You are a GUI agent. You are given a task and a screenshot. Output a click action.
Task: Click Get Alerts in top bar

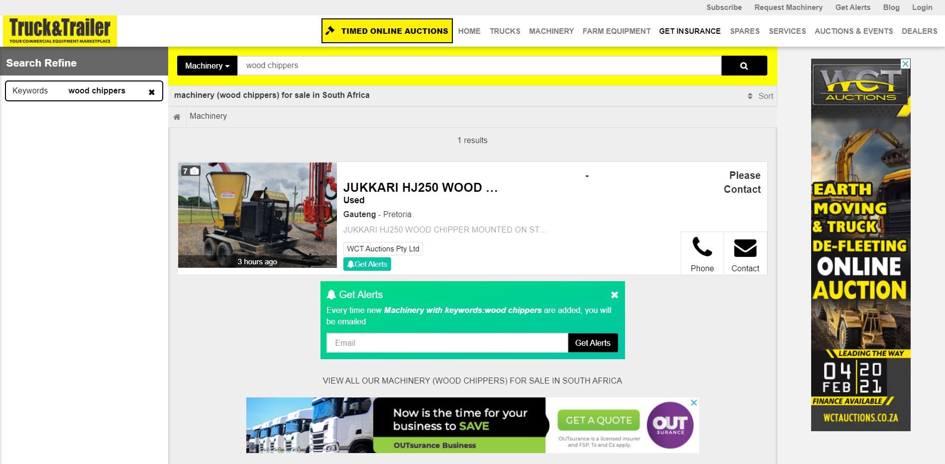pos(853,7)
